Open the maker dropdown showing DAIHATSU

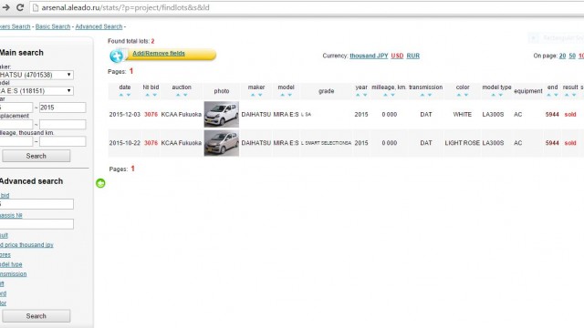click(36, 75)
